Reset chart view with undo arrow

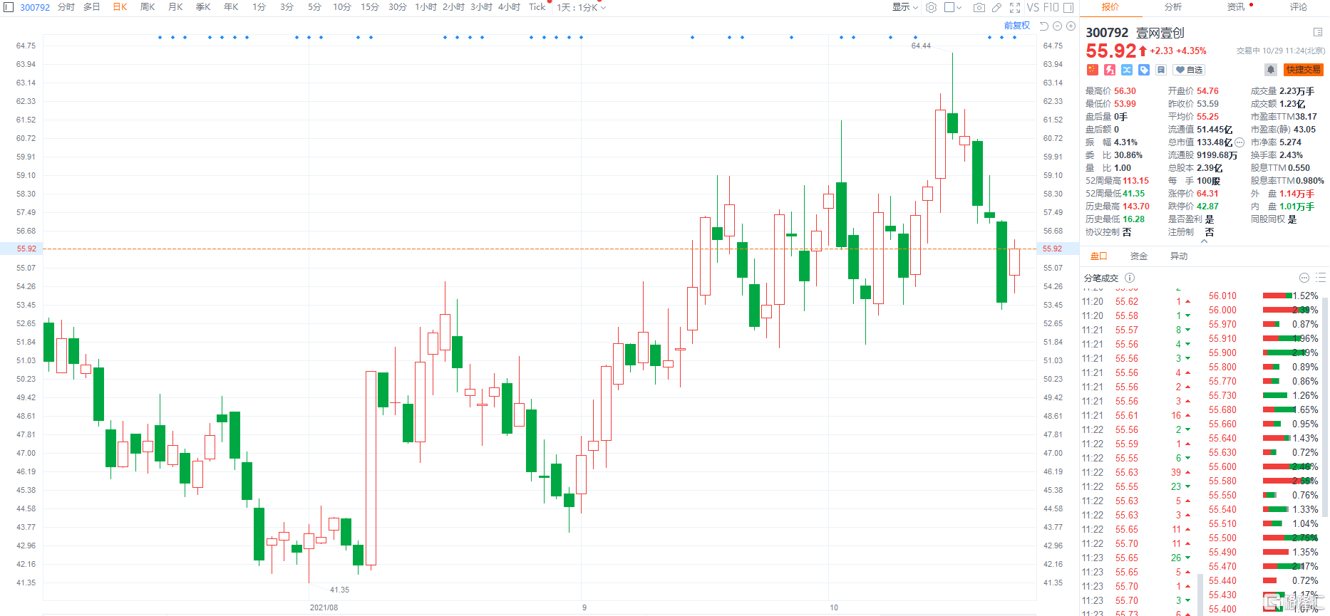[x=1044, y=26]
